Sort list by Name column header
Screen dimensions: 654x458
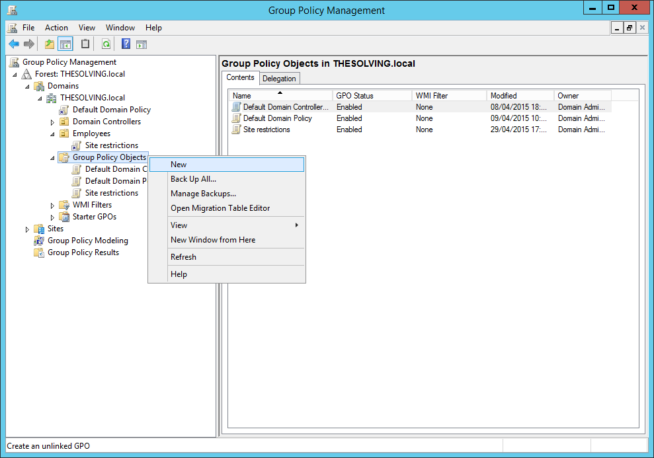(x=281, y=96)
